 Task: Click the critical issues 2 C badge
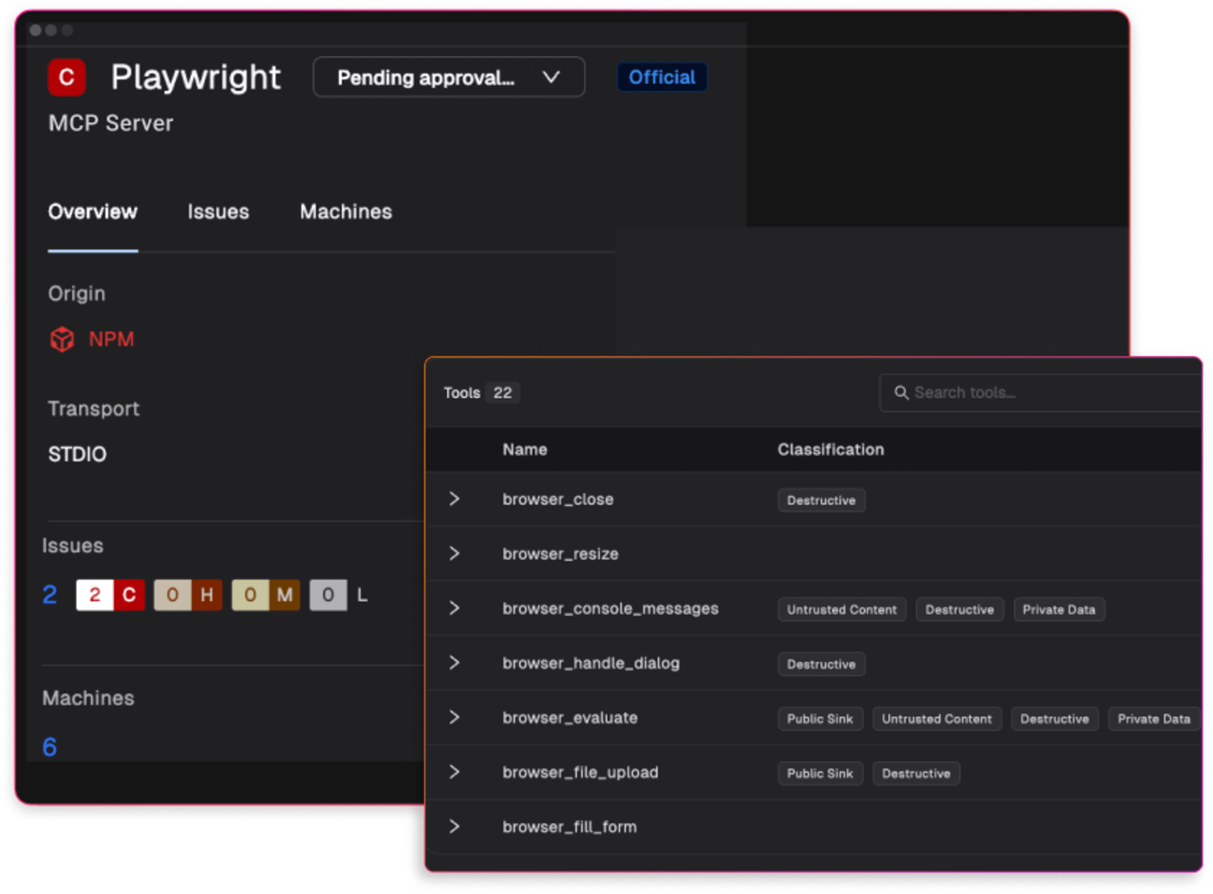110,595
